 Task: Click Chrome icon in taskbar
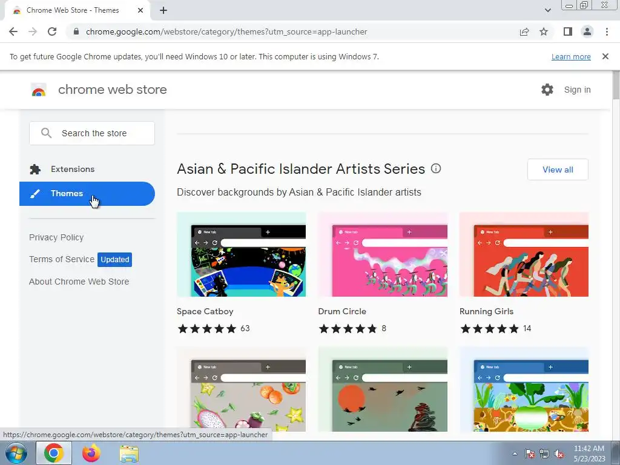click(54, 453)
